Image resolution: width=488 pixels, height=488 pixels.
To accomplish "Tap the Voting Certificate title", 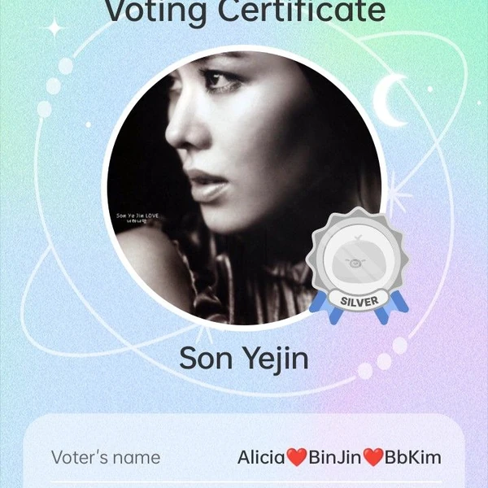I will [245, 12].
